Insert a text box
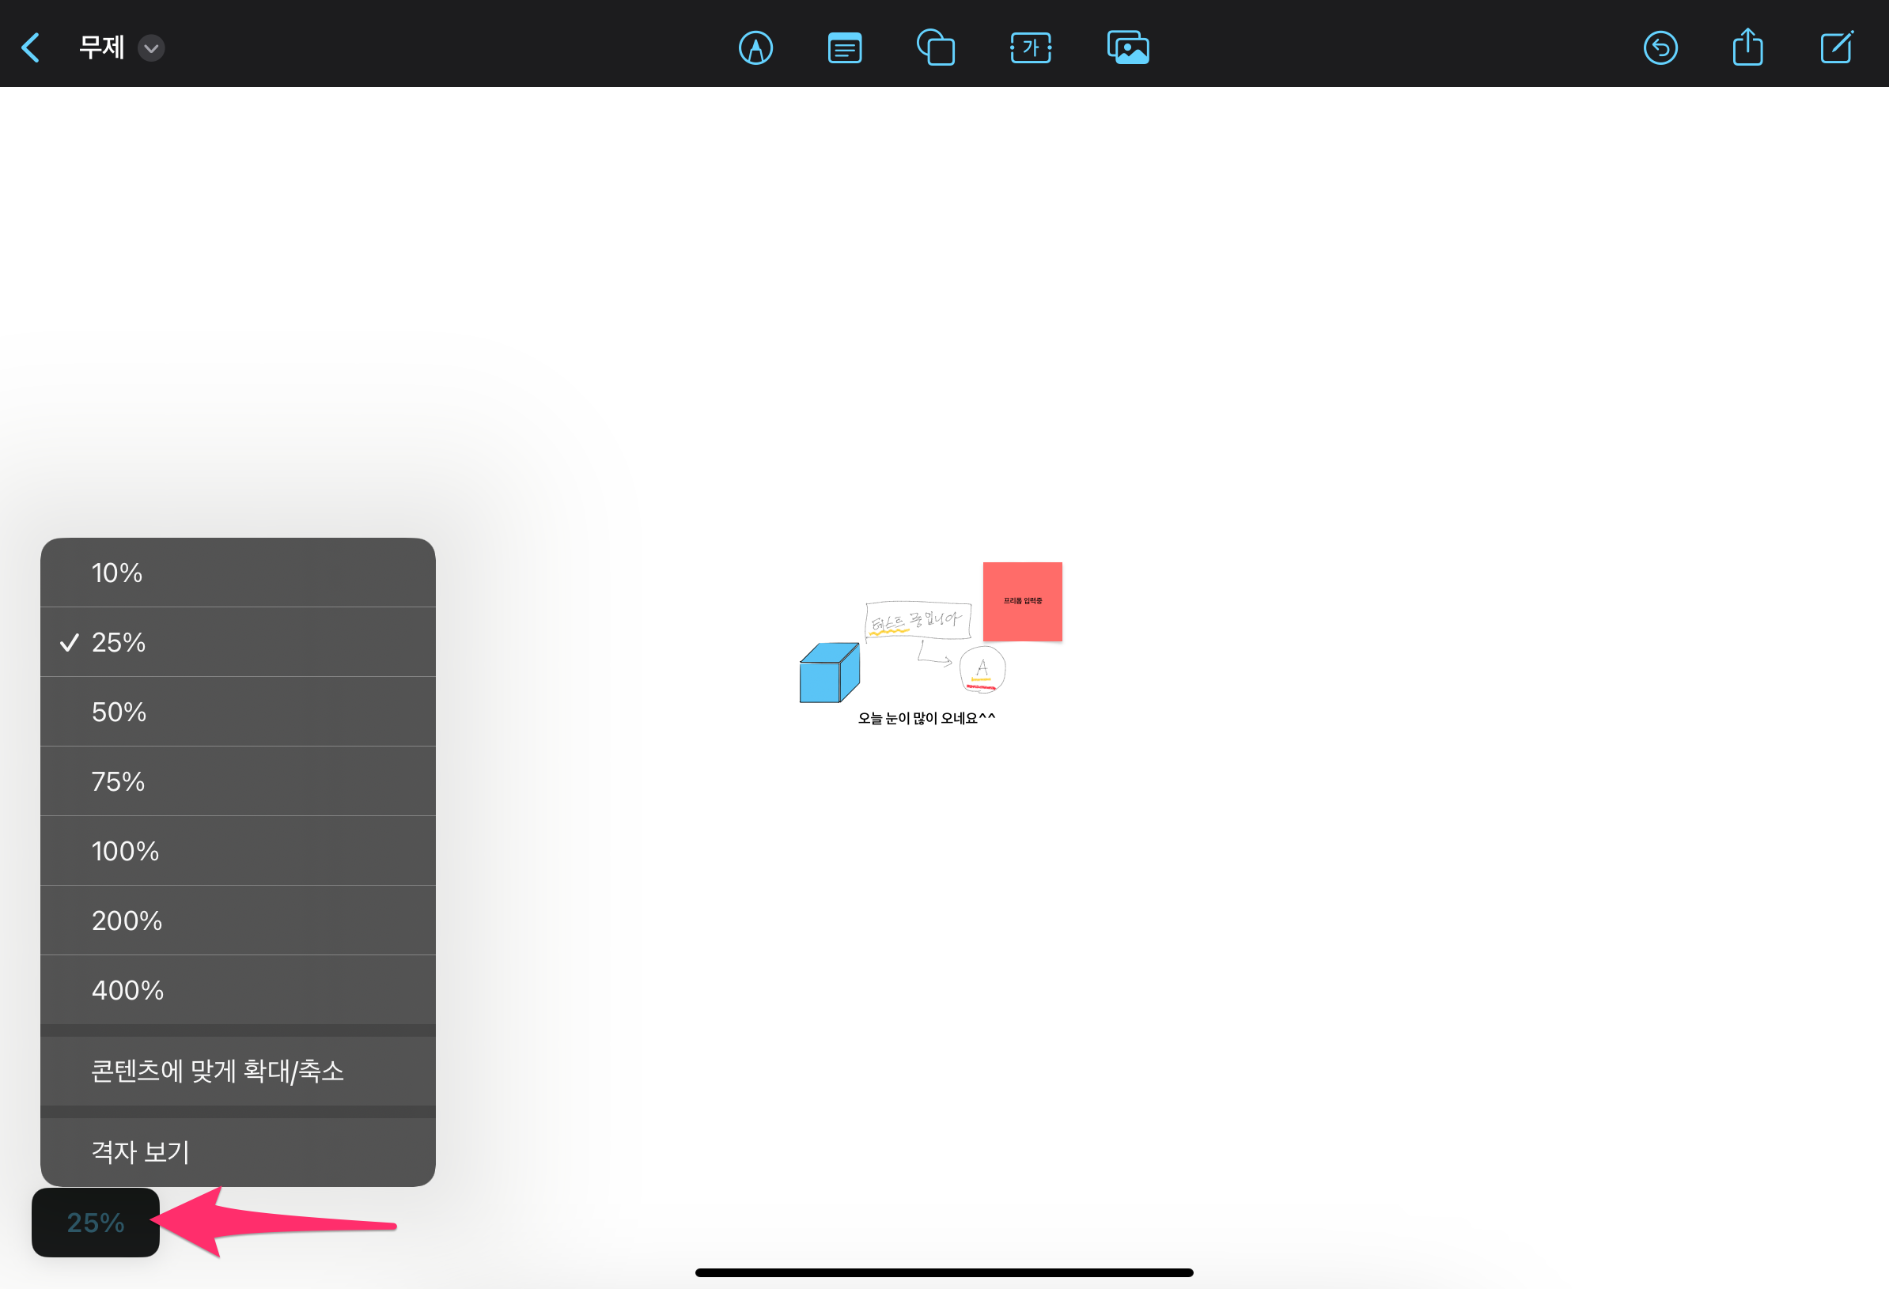Viewport: 1889px width, 1289px height. tap(1030, 47)
